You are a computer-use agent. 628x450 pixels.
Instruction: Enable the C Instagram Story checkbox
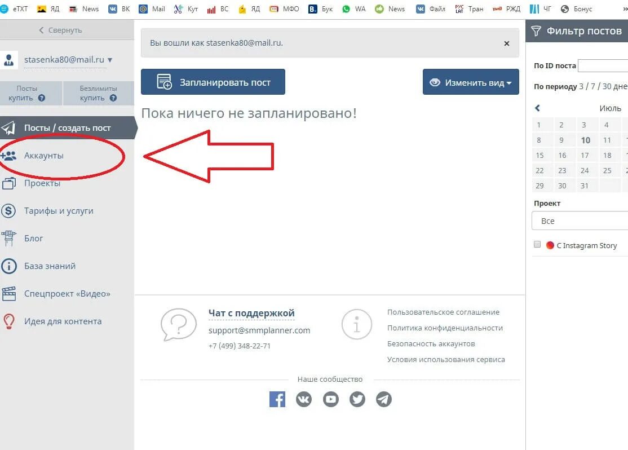coord(537,244)
